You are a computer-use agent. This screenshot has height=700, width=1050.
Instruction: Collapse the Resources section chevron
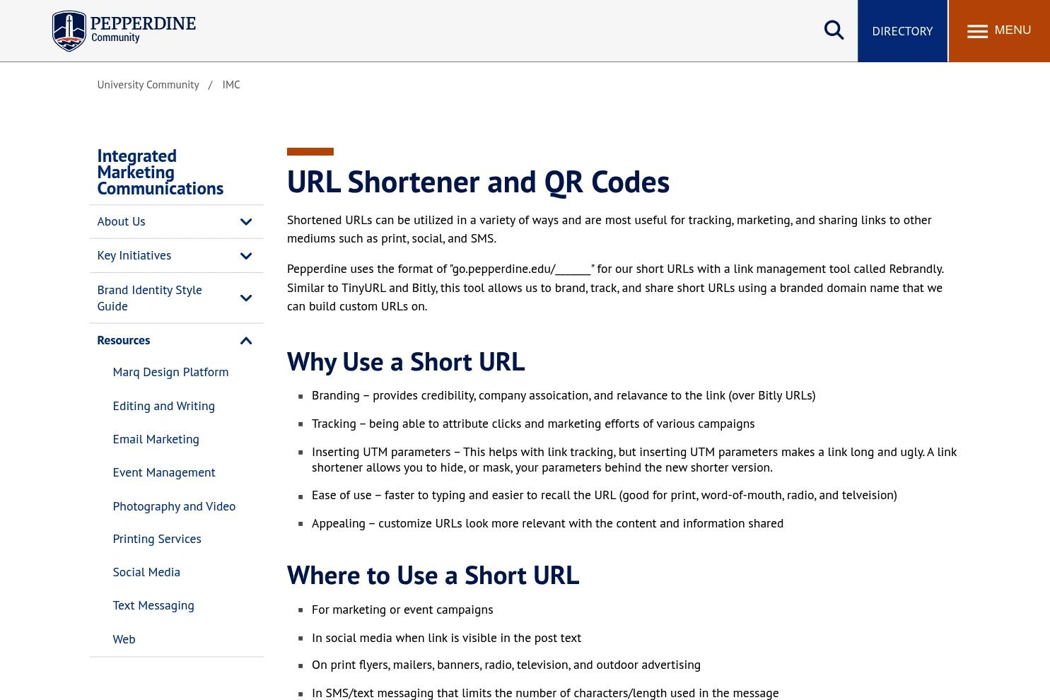coord(246,341)
